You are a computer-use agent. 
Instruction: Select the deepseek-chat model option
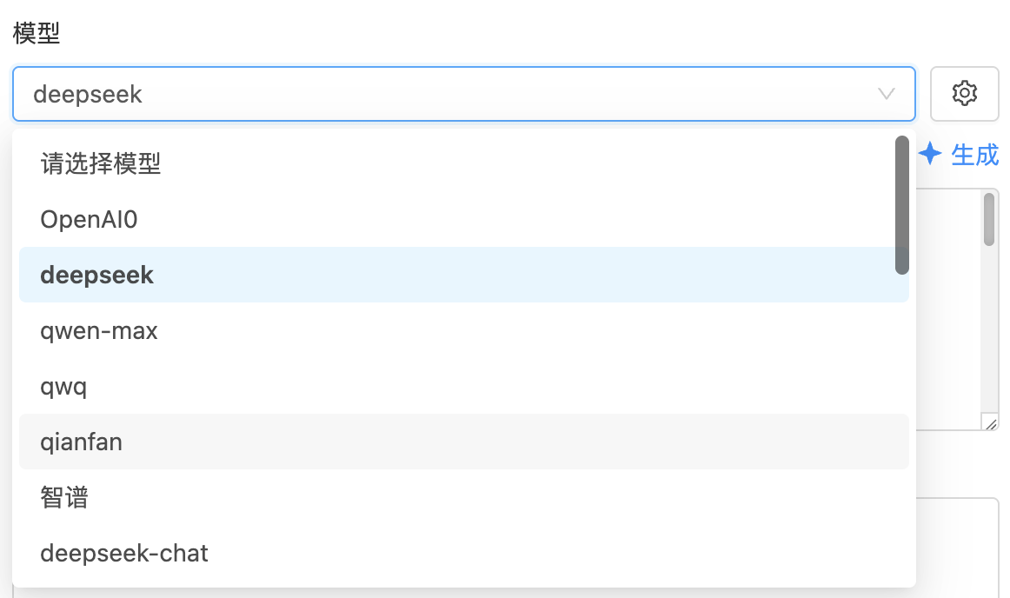click(x=124, y=553)
